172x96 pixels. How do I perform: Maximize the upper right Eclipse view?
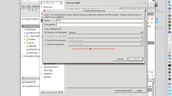(x=152, y=19)
